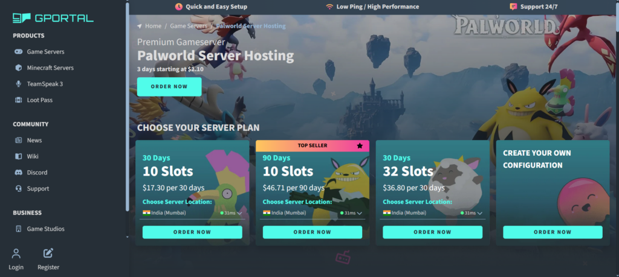The height and width of the screenshot is (277, 619).
Task: Order the 30 Days 10 Slots plan
Action: pyautogui.click(x=192, y=232)
